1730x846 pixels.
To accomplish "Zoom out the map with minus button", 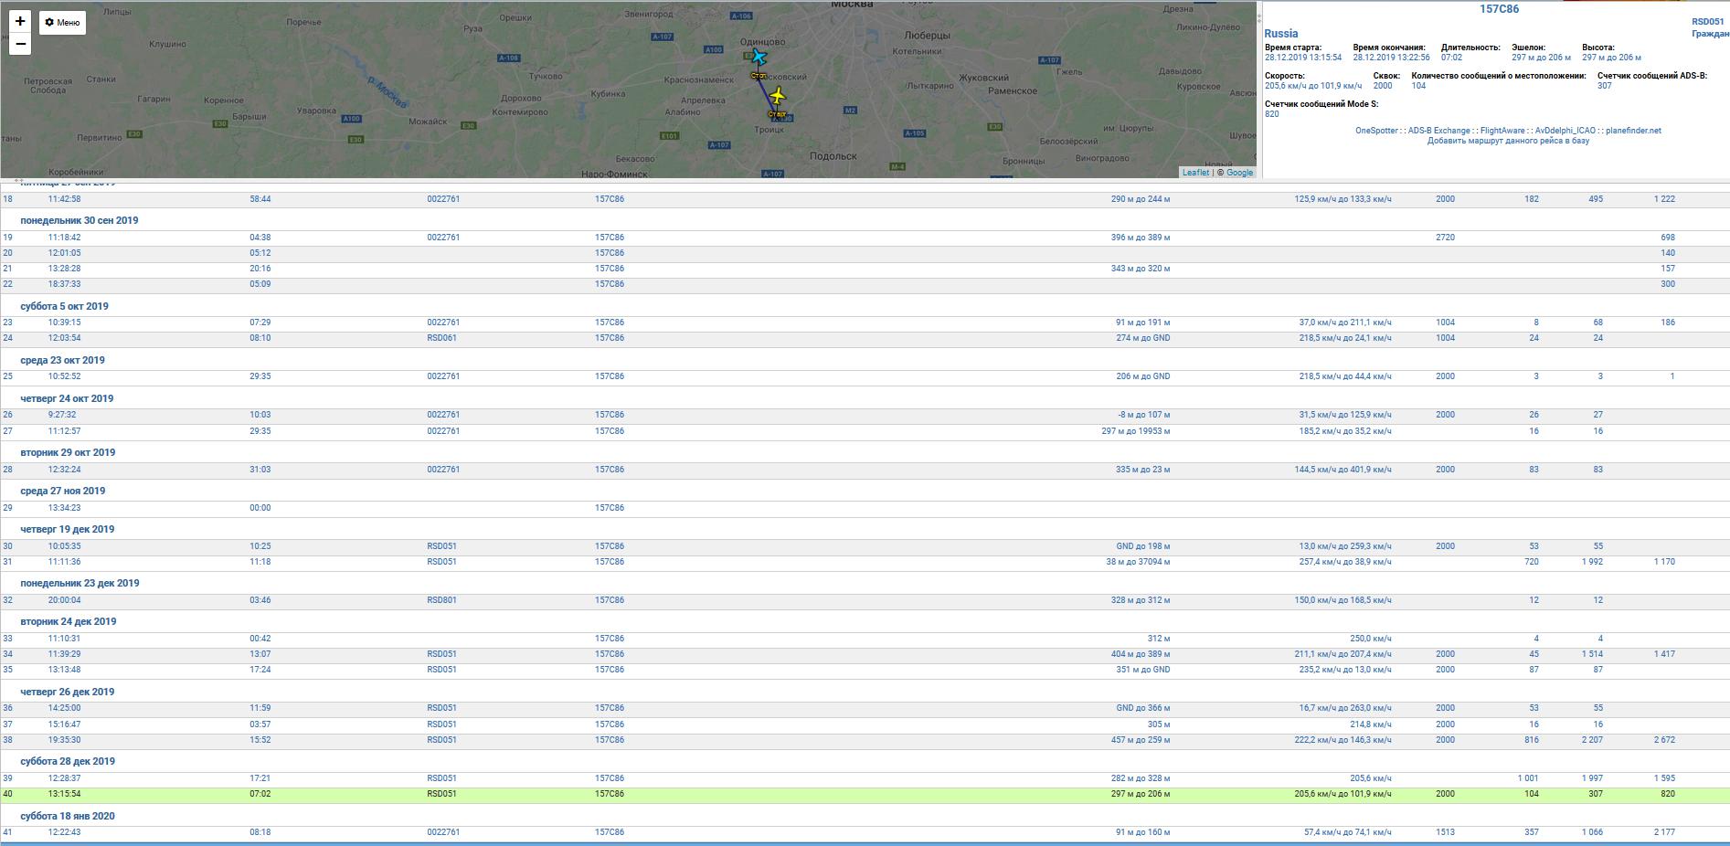I will click(x=20, y=44).
